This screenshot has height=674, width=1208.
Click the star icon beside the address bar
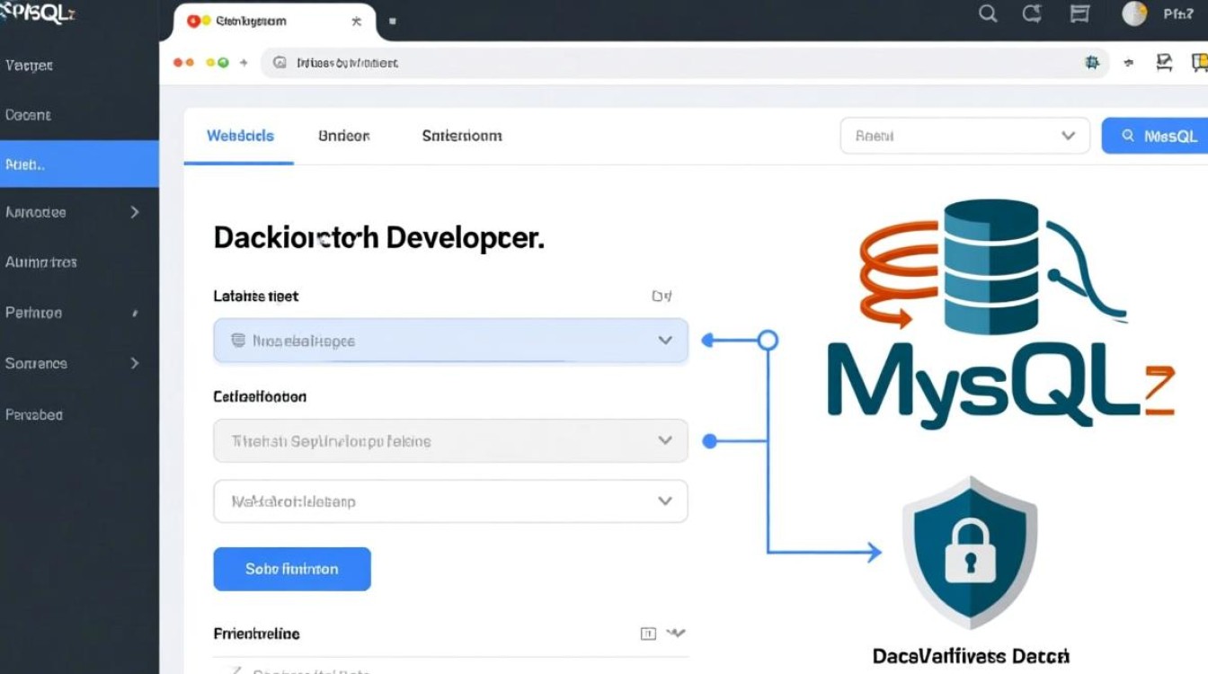[1128, 63]
